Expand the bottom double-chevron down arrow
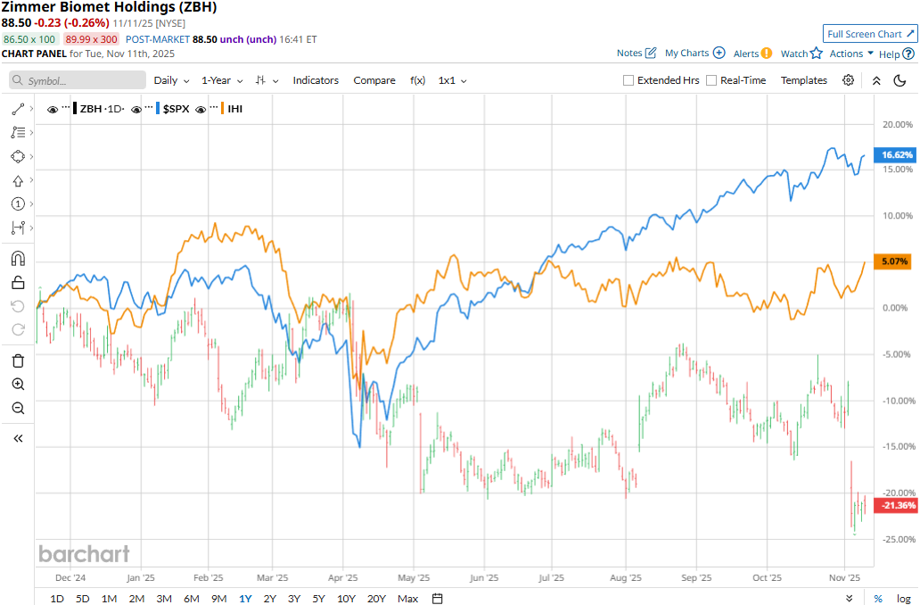Image resolution: width=920 pixels, height=605 pixels. pyautogui.click(x=849, y=599)
